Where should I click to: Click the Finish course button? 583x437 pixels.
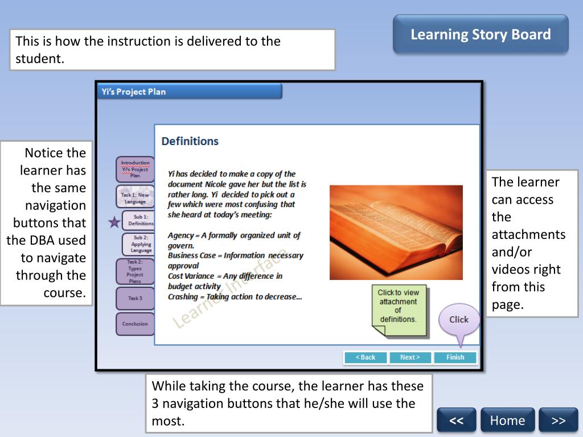coord(455,357)
